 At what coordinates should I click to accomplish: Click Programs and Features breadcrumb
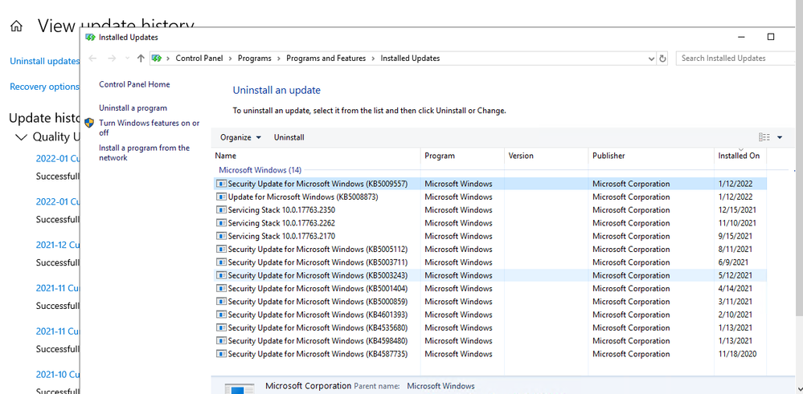point(326,59)
